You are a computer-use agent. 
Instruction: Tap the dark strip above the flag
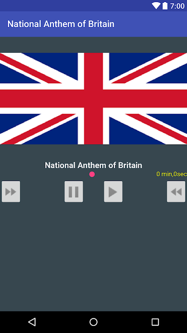click(93, 45)
